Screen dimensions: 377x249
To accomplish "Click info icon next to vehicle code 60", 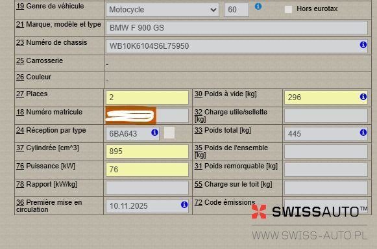I will click(x=258, y=7).
